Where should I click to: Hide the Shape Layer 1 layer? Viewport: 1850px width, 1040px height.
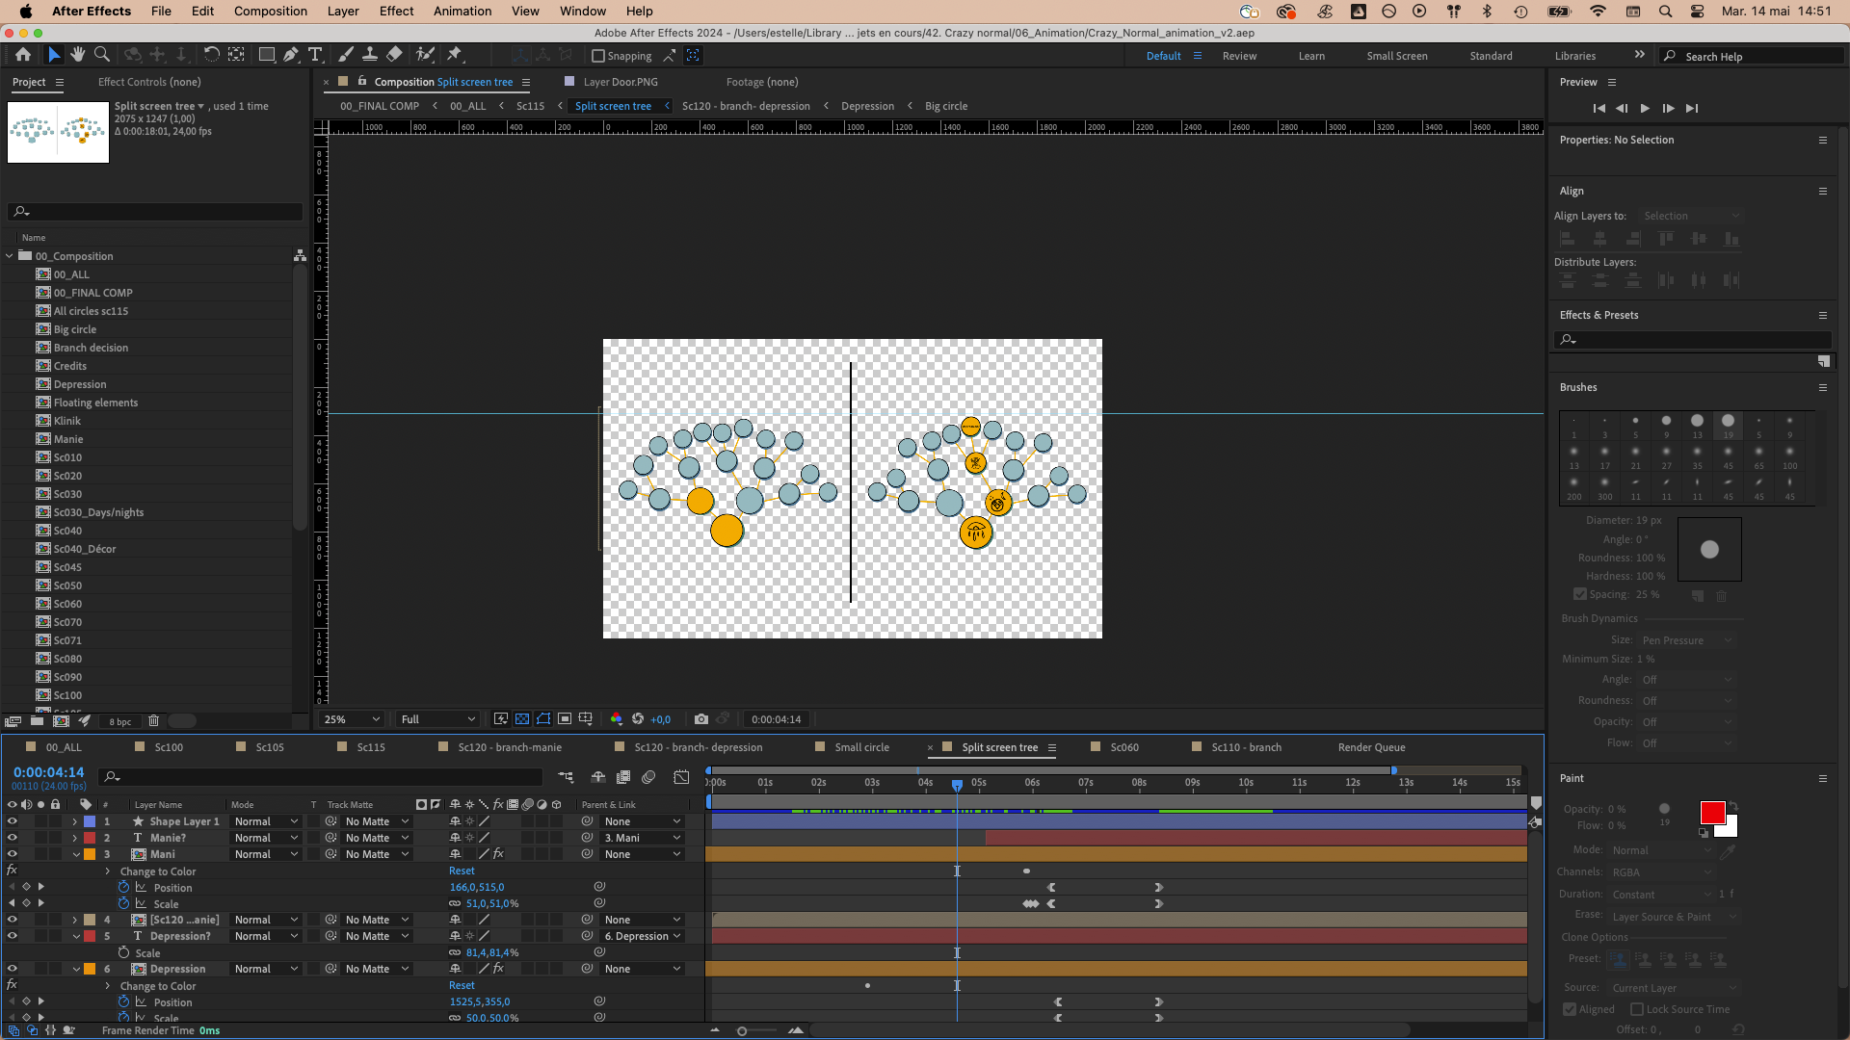[x=12, y=821]
